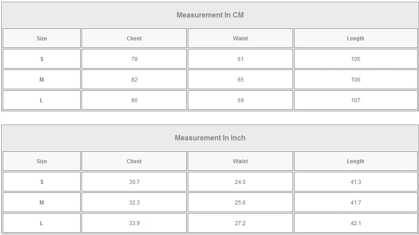Select the waist cell showing 24.0 inches
Screen dimensions: 419x235
[x=240, y=182]
